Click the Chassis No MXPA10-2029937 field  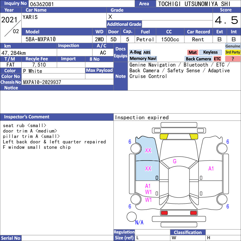[67, 82]
